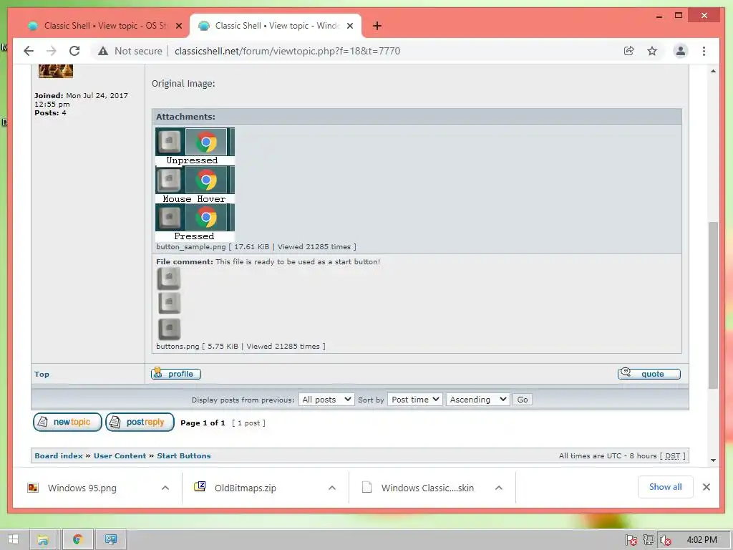The height and width of the screenshot is (550, 733).
Task: Click the 'Page 1 of 1' text
Action: 203,423
